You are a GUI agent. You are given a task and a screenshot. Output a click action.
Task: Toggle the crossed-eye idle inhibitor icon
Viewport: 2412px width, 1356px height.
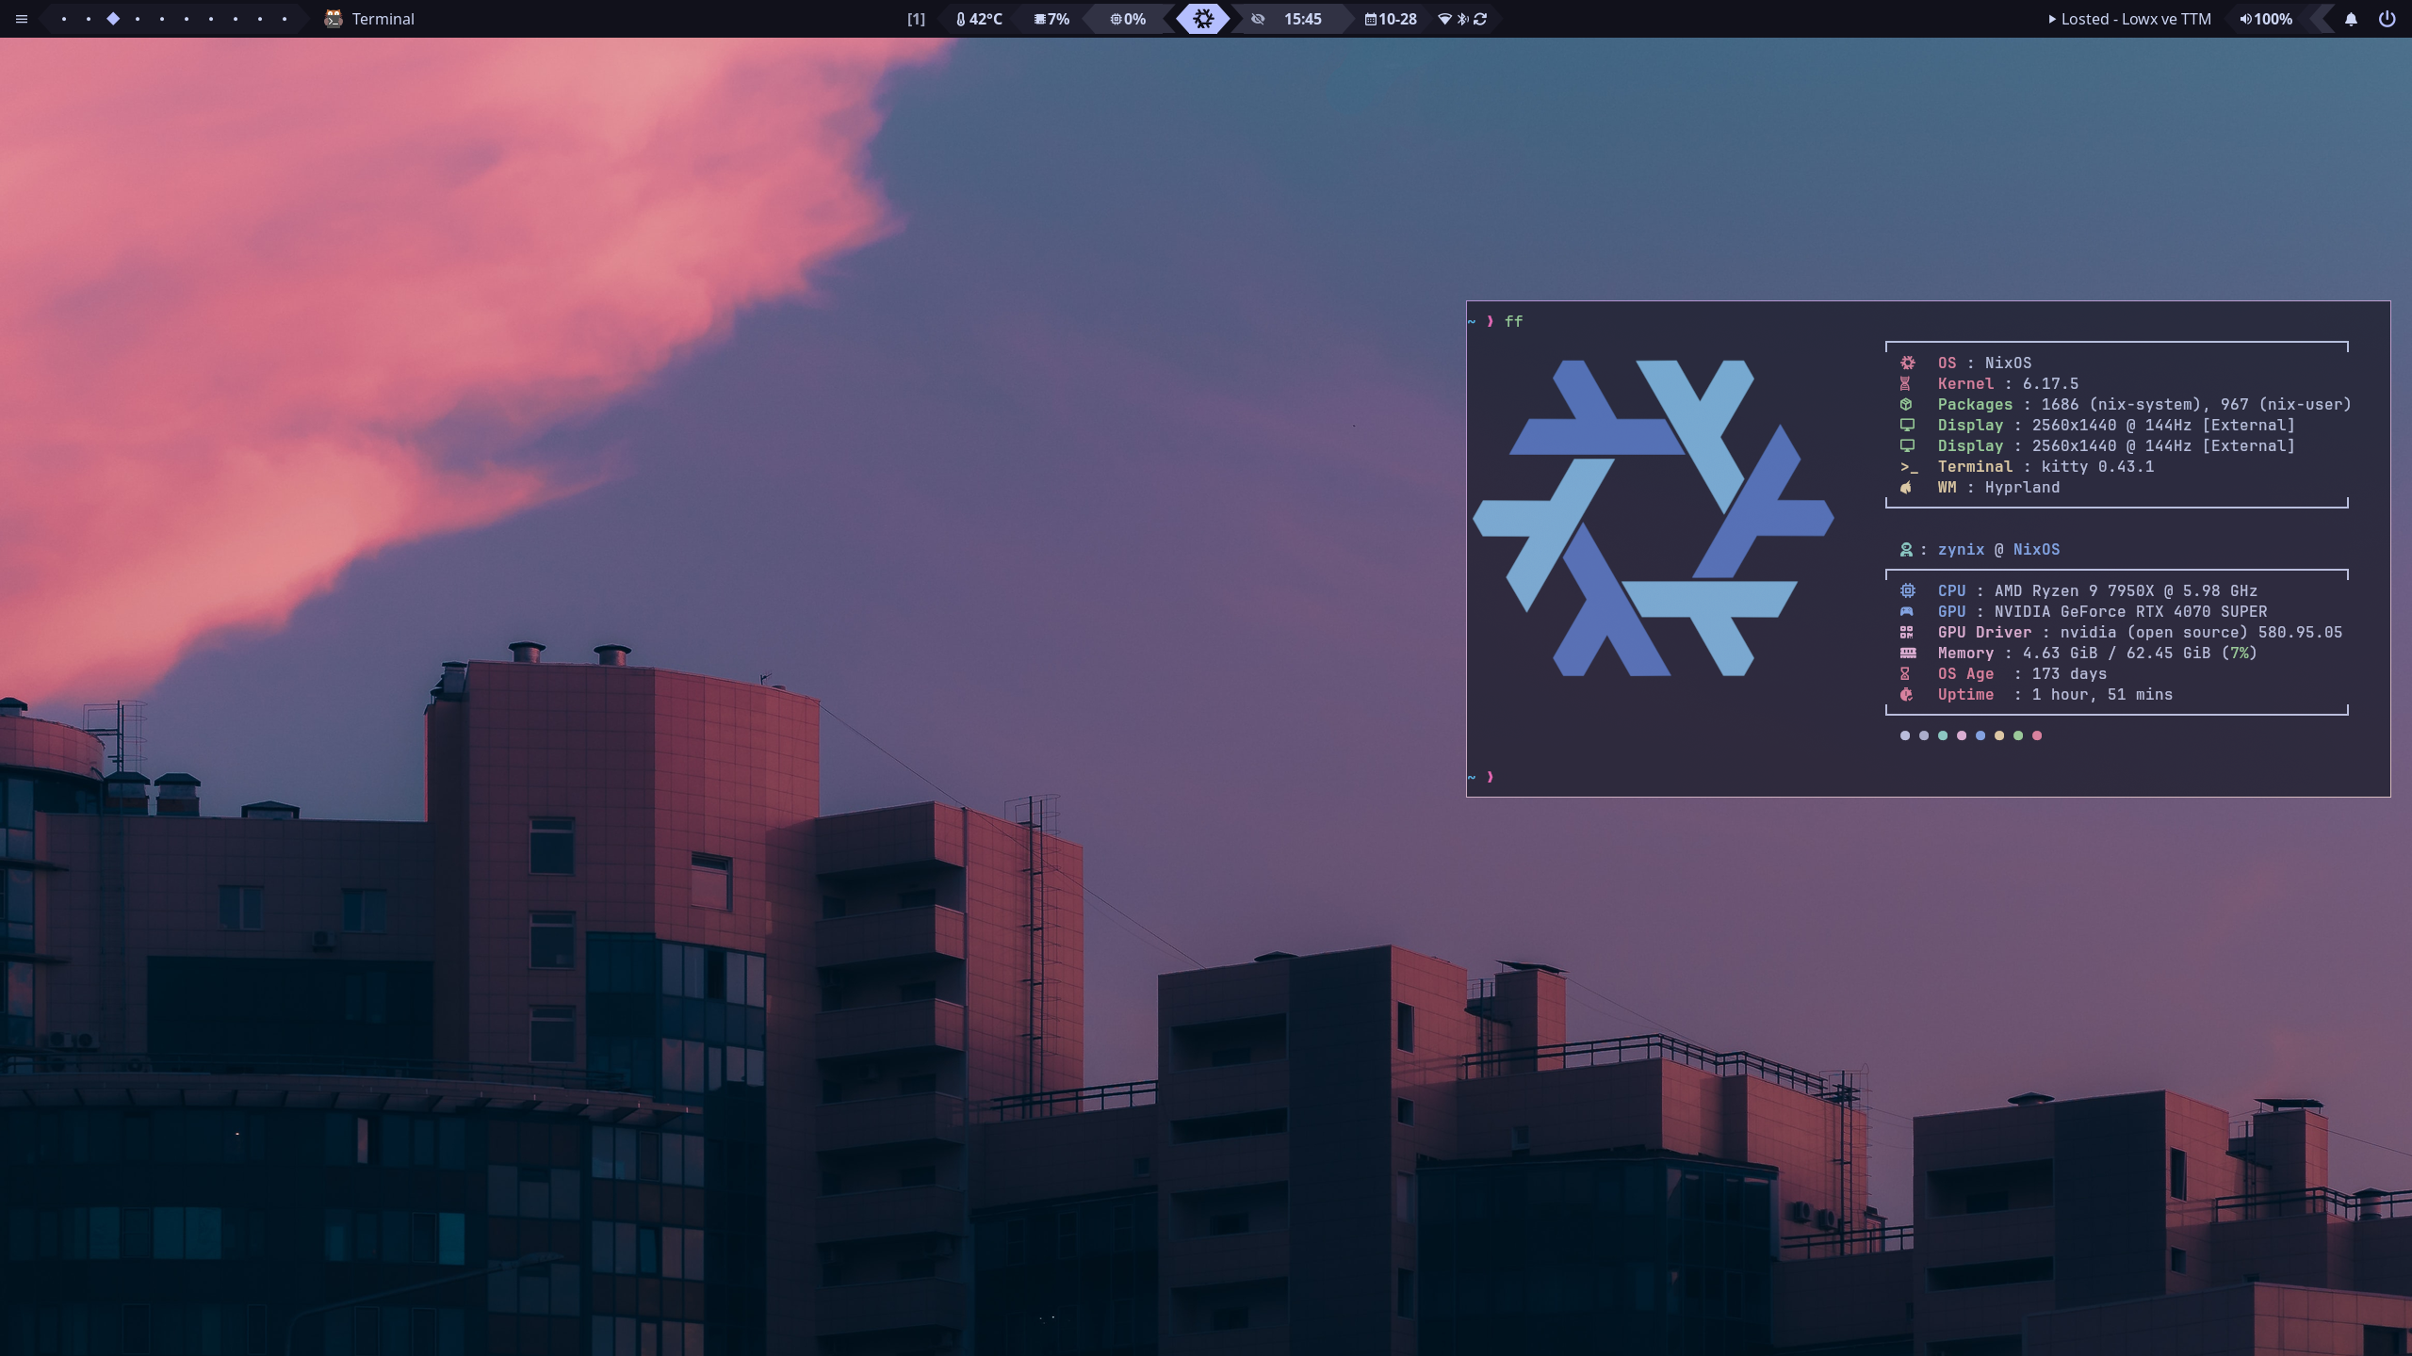point(1258,19)
